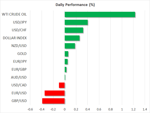Select the Dollar Index bar
The width and height of the screenshot is (150, 113).
[x=72, y=38]
